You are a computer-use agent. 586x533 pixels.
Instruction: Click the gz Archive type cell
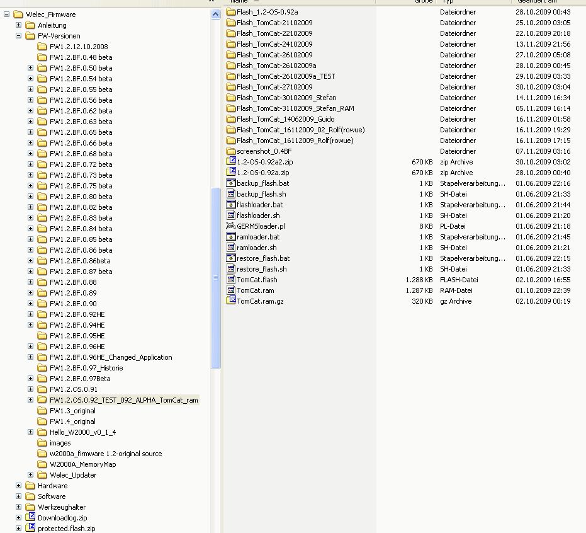[x=456, y=301]
